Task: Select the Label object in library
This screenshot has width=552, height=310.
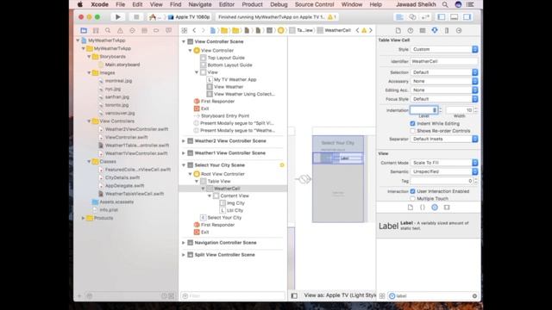Action: (429, 226)
